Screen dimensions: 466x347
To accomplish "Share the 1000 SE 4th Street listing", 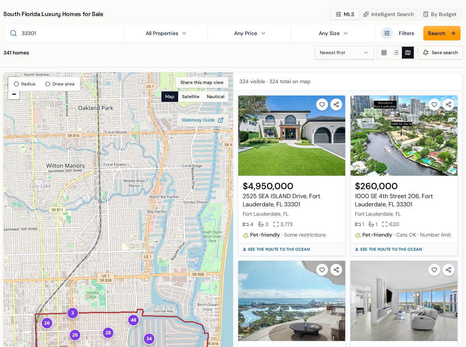I will tap(448, 104).
